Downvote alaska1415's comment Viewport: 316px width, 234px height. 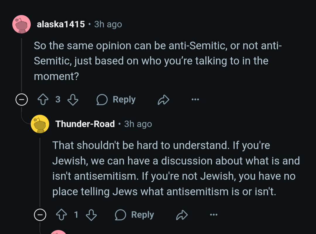[x=73, y=99]
